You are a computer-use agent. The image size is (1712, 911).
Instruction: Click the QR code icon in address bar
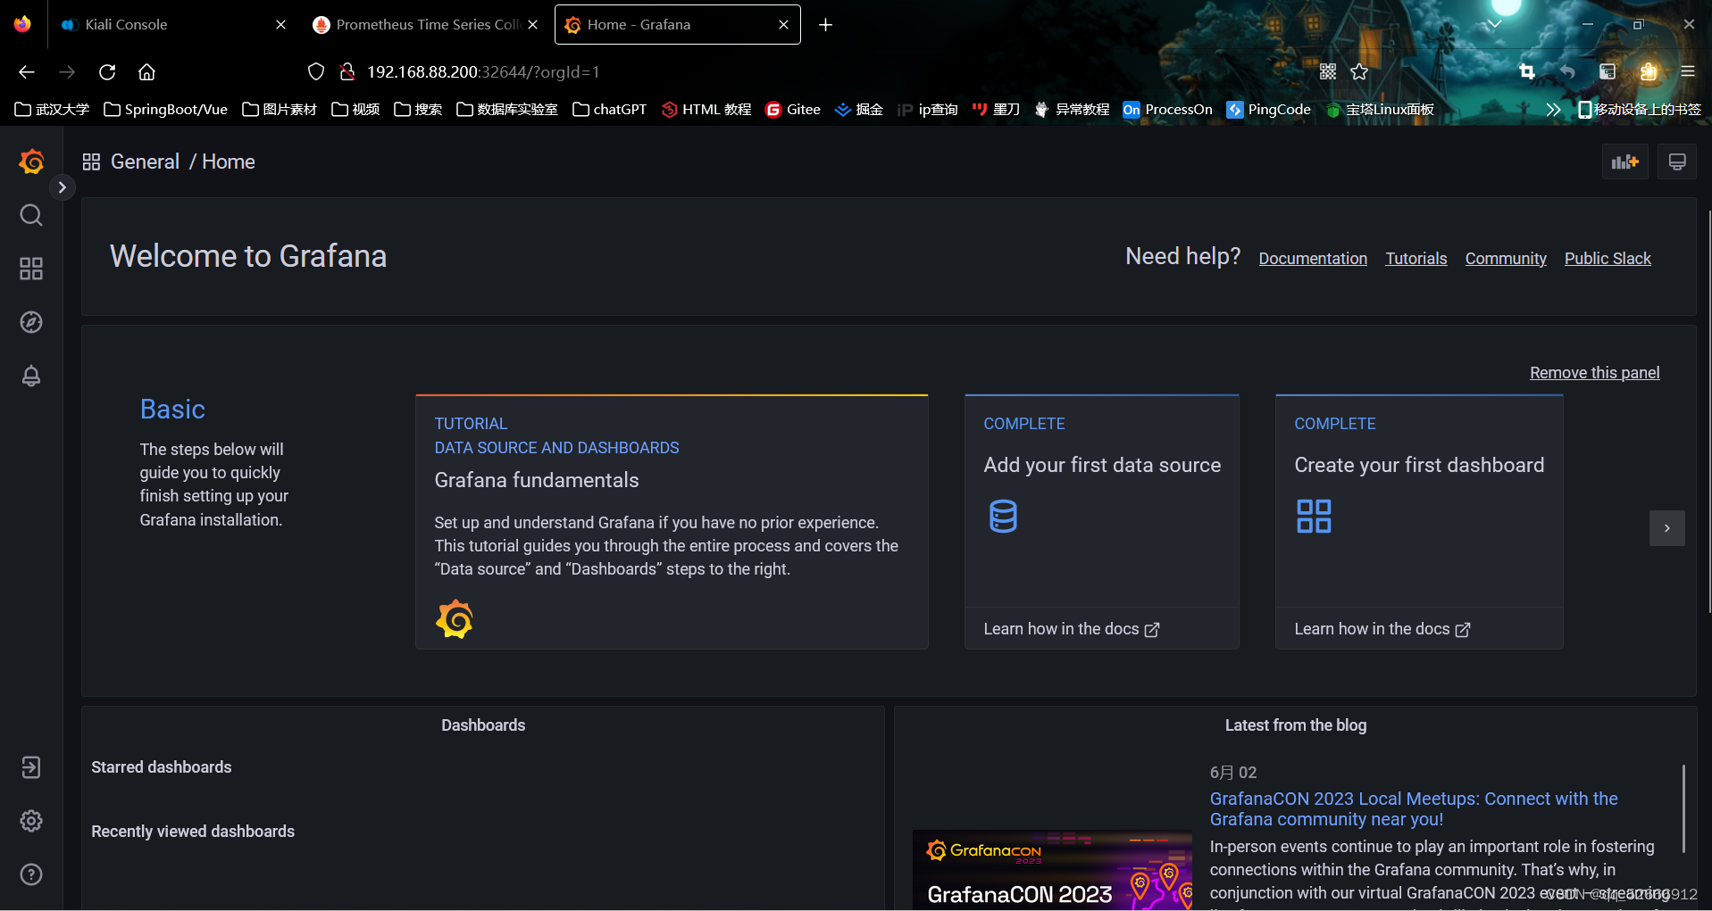point(1328,72)
